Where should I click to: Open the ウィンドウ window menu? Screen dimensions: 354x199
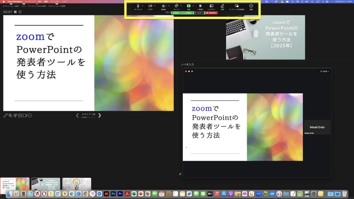55,2
